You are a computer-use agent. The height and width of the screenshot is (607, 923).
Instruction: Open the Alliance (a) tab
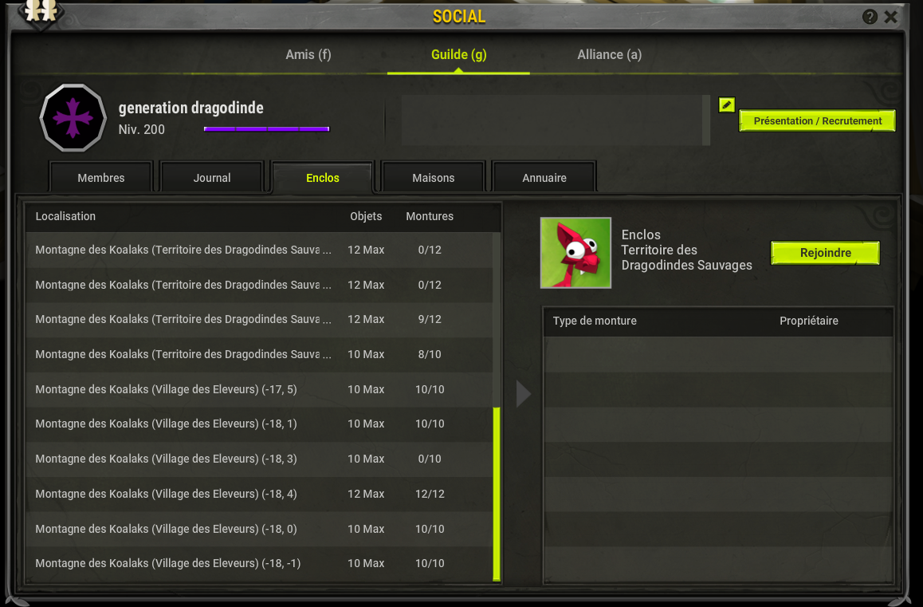point(609,55)
